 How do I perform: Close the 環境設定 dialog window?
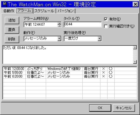coord(135,4)
